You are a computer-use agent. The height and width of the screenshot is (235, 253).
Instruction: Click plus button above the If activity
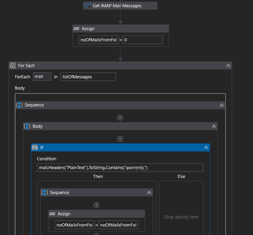120,139
